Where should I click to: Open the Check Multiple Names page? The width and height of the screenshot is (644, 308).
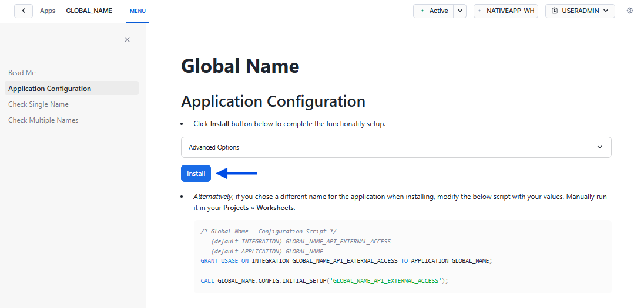(43, 120)
